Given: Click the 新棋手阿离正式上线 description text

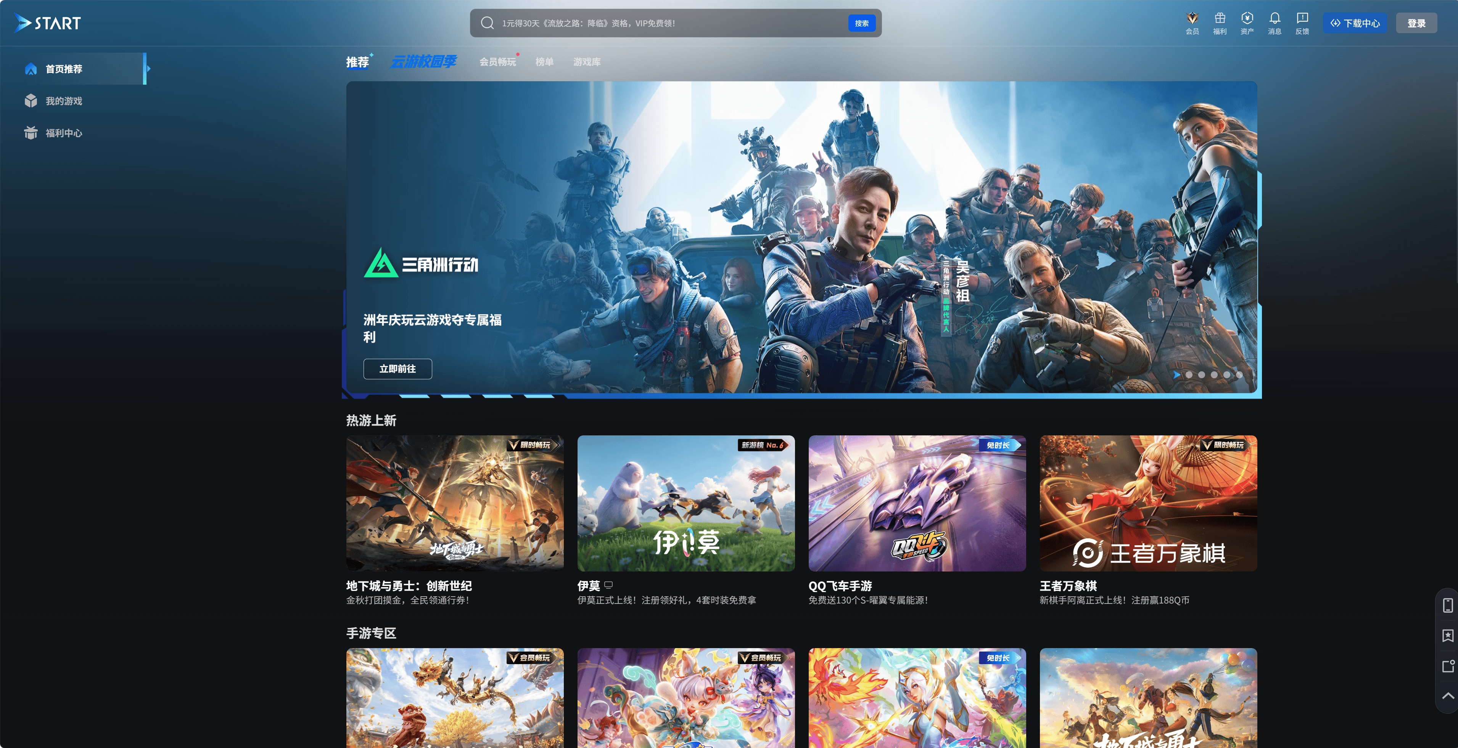Looking at the screenshot, I should (1114, 600).
